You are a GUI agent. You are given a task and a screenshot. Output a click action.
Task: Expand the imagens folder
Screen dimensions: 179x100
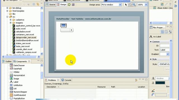click(x=11, y=23)
